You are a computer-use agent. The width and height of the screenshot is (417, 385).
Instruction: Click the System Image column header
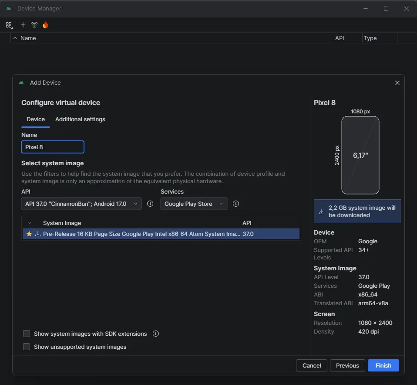coord(62,223)
